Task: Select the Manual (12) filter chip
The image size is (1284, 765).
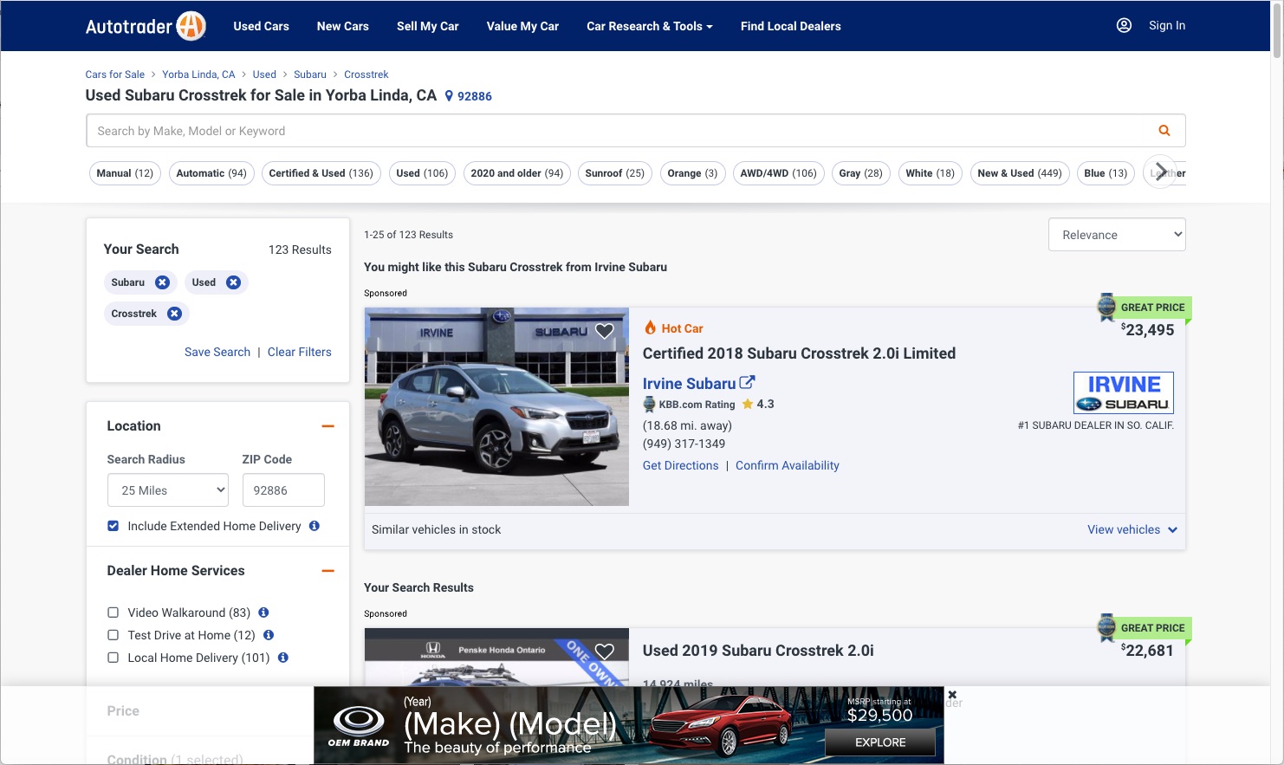Action: (125, 173)
